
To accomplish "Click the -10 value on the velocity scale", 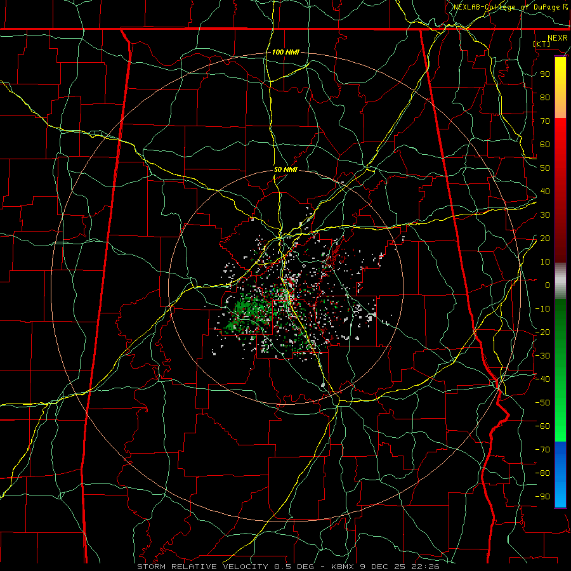I will 542,309.
